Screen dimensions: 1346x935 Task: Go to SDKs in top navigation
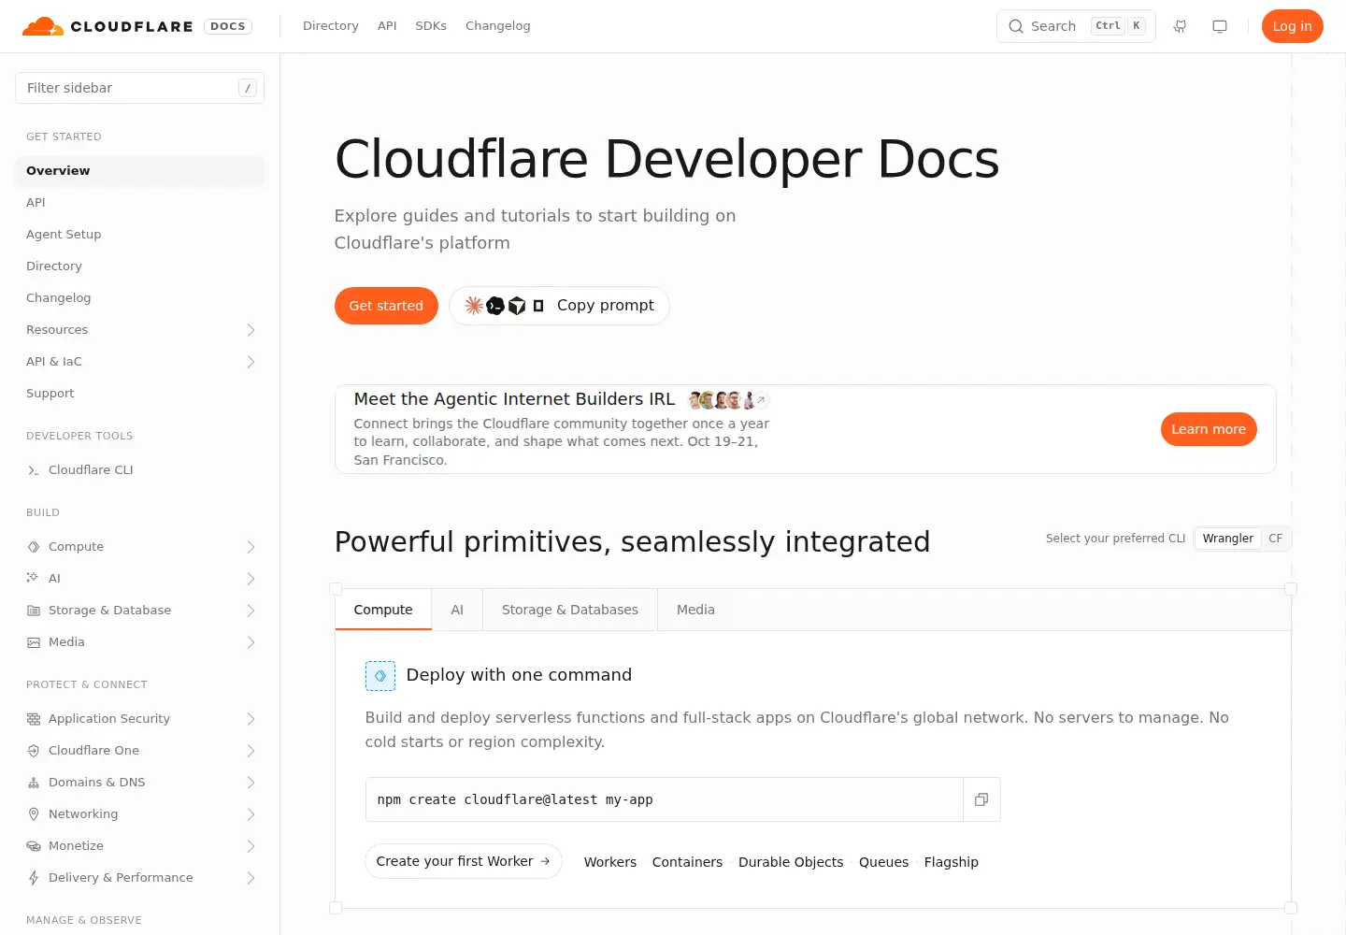click(431, 26)
